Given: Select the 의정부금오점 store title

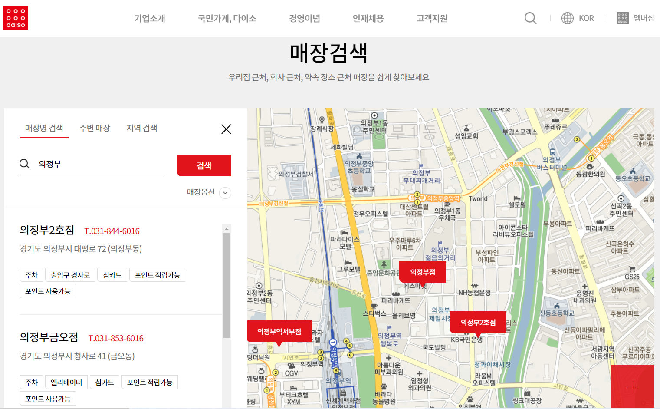Looking at the screenshot, I should coord(49,337).
